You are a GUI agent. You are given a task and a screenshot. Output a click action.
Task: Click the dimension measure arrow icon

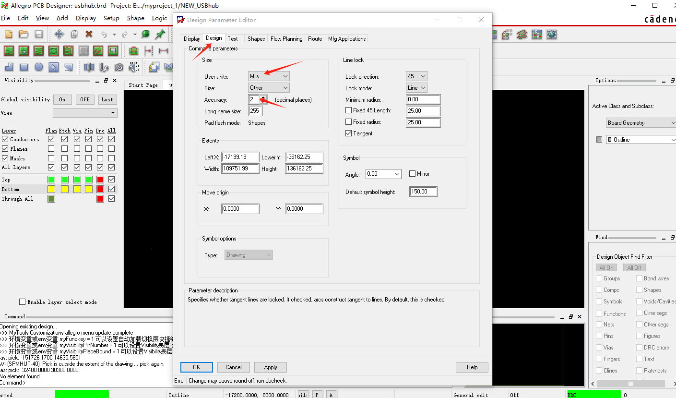pos(164,50)
